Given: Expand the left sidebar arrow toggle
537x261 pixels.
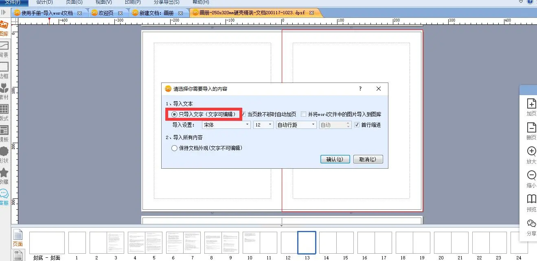Looking at the screenshot, I should pos(4,13).
